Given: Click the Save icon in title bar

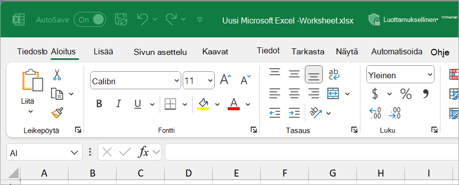Looking at the screenshot, I should tap(121, 19).
